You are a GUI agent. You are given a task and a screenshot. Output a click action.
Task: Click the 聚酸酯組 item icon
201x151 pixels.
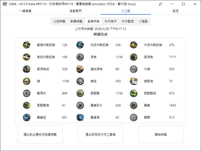[x=133, y=93]
